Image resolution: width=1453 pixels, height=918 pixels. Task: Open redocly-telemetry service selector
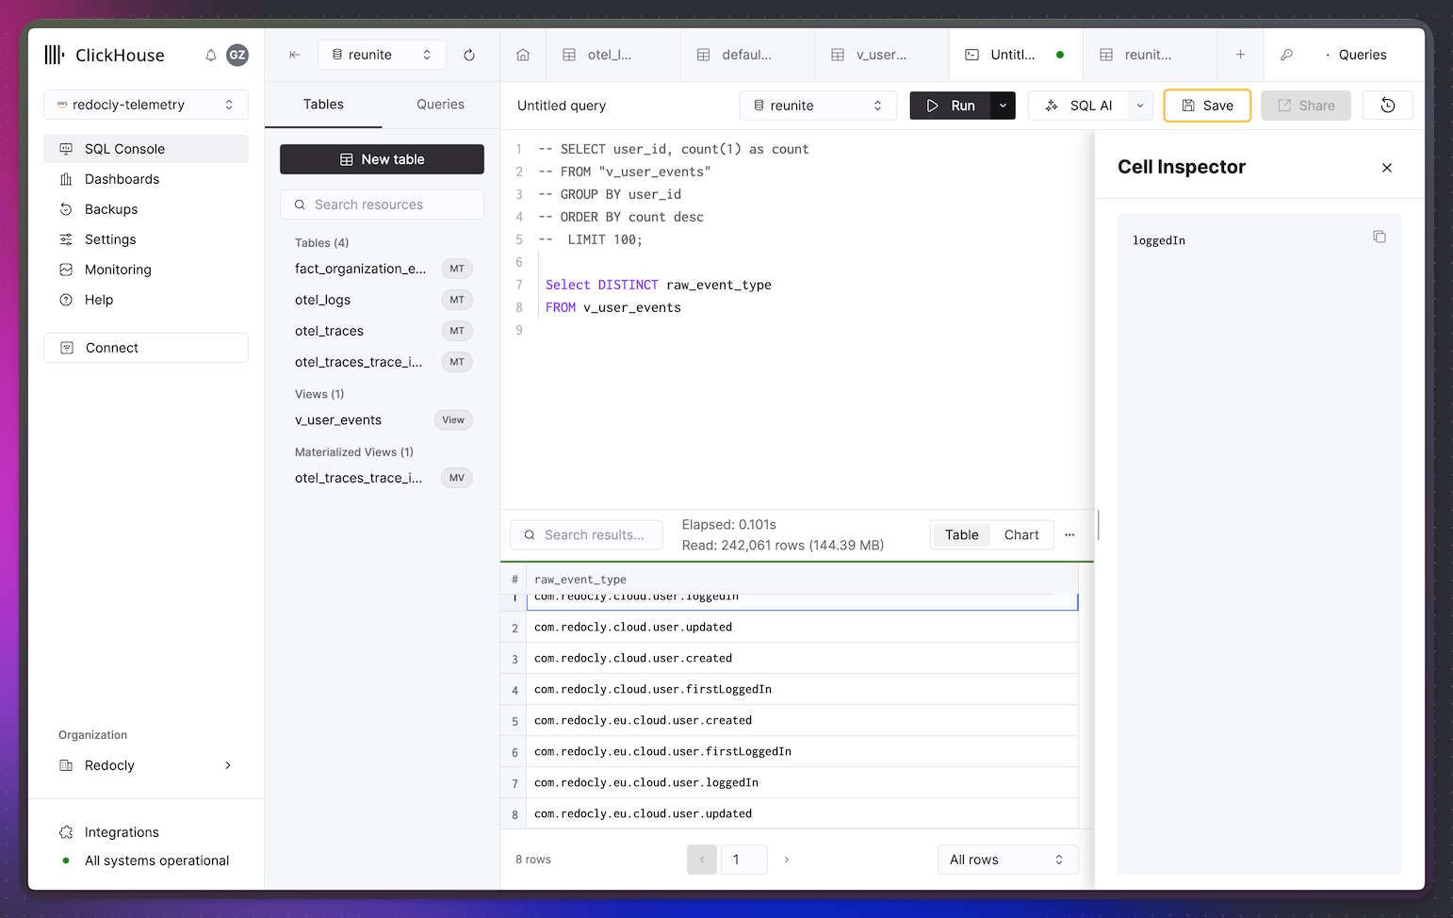click(146, 105)
